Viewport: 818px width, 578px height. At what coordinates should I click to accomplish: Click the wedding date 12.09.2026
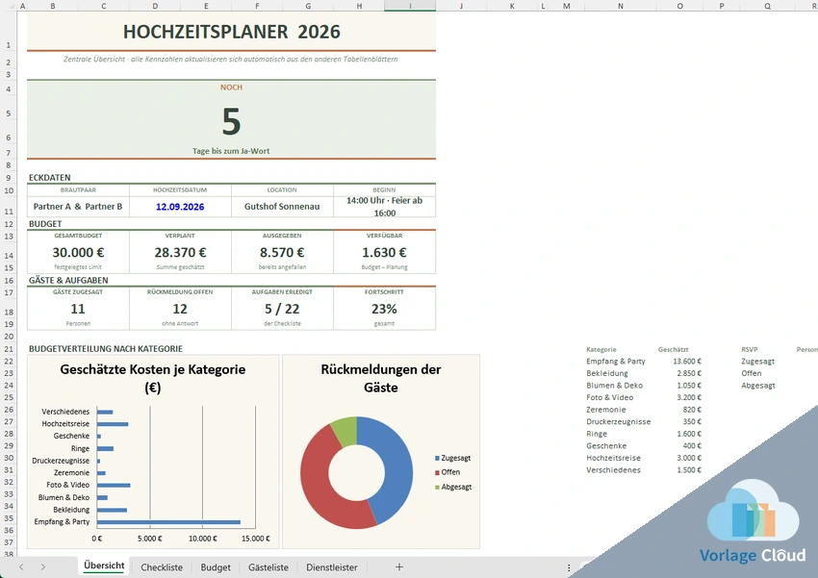(x=180, y=207)
